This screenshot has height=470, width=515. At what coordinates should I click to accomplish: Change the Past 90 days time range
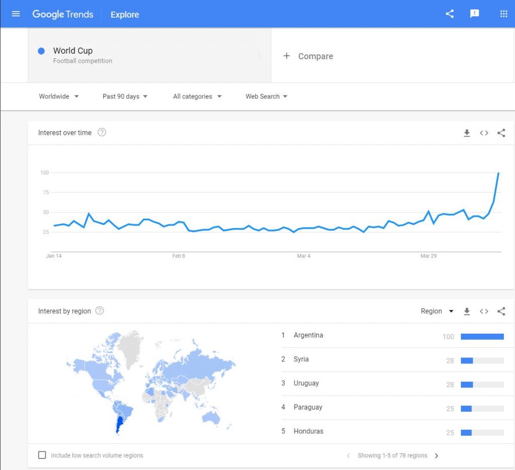(125, 97)
